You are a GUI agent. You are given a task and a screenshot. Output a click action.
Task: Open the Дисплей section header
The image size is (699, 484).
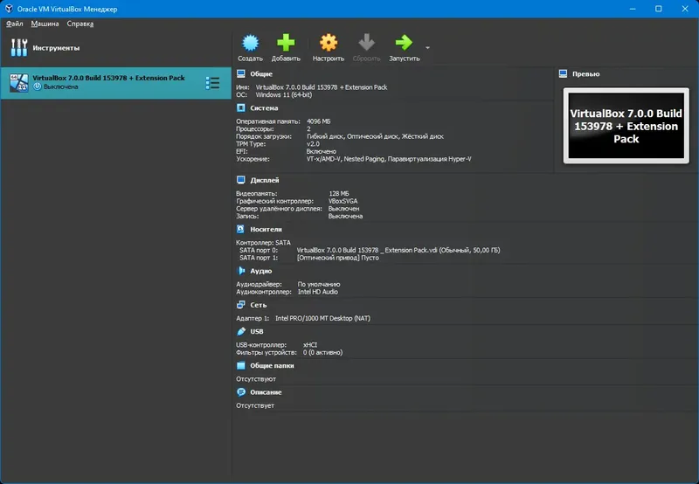coord(265,180)
